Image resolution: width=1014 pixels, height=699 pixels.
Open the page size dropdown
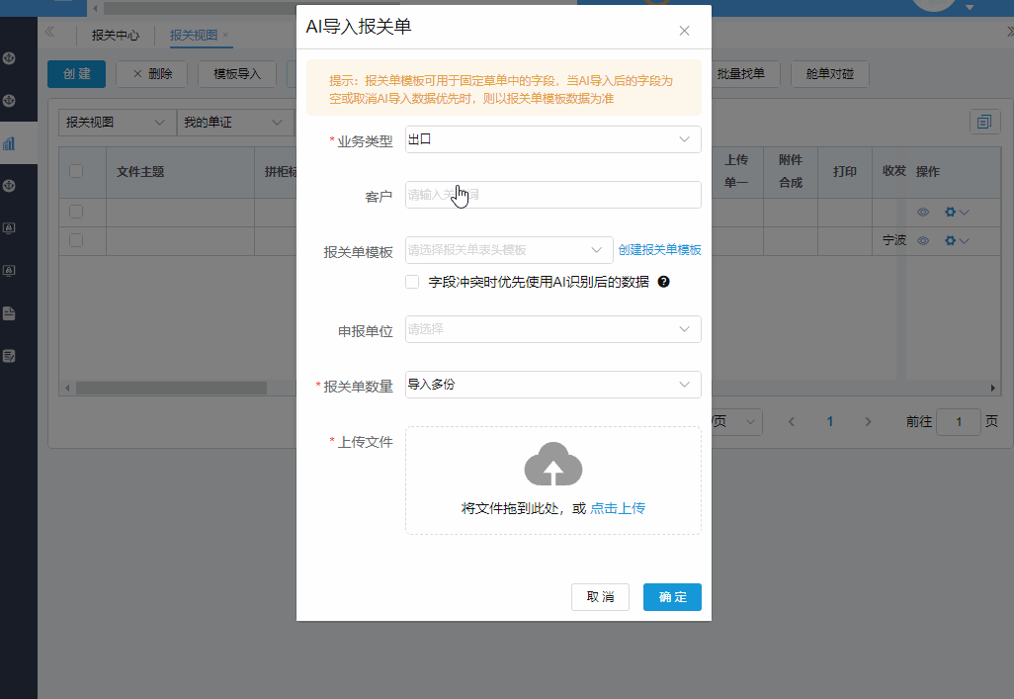(737, 422)
